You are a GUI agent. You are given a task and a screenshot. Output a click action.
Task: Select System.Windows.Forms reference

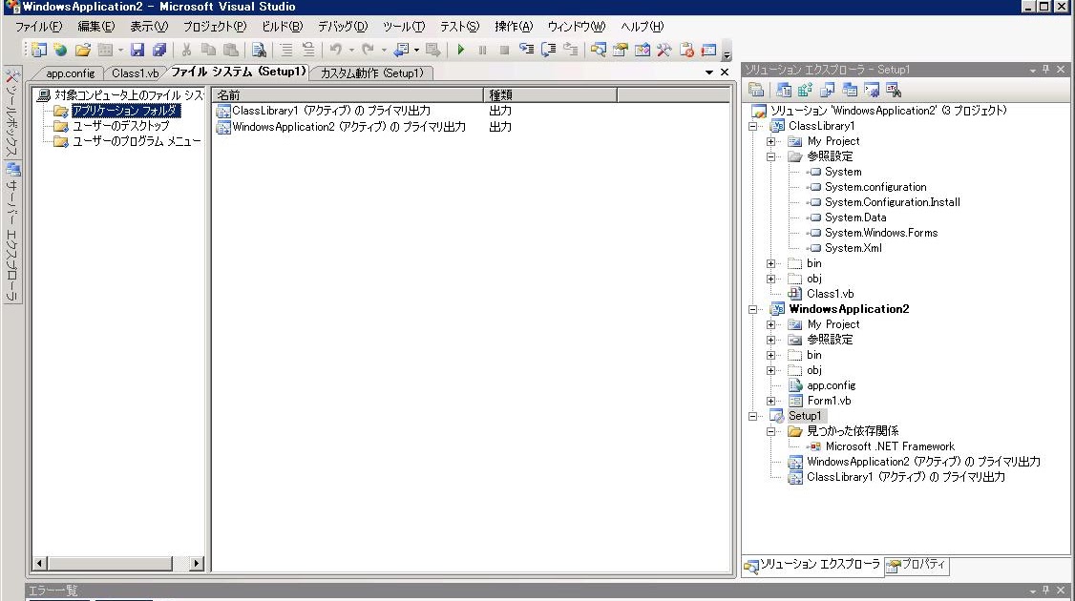click(881, 233)
